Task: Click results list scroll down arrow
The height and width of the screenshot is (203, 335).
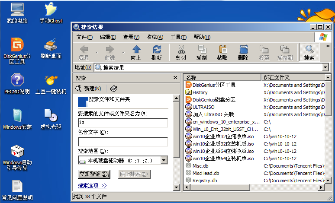Action: tap(328, 181)
